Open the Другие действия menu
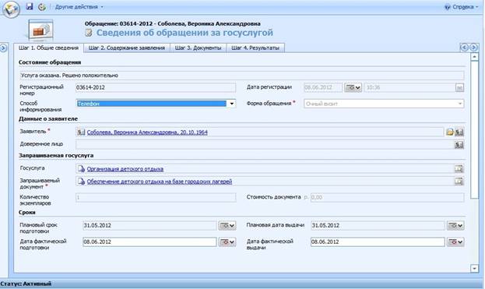485x289 pixels. point(79,6)
